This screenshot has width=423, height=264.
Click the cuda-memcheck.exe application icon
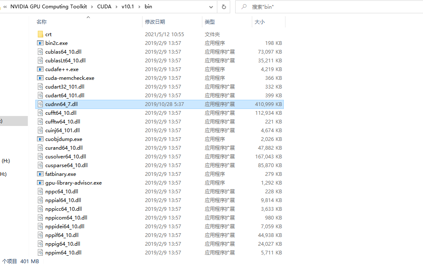[x=40, y=78]
